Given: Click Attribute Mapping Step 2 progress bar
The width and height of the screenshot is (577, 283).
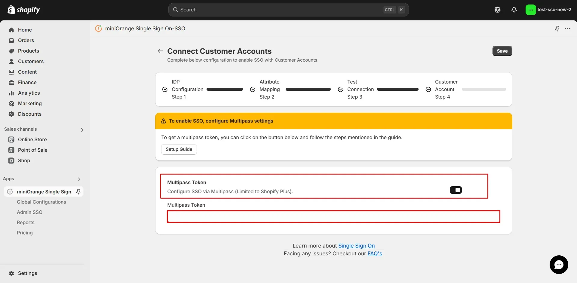Looking at the screenshot, I should pos(308,89).
